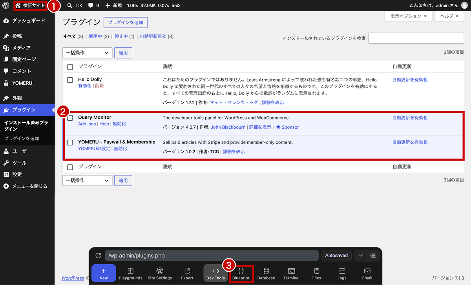Open bottom 一括操作 bulk action dropdown

tap(88, 180)
